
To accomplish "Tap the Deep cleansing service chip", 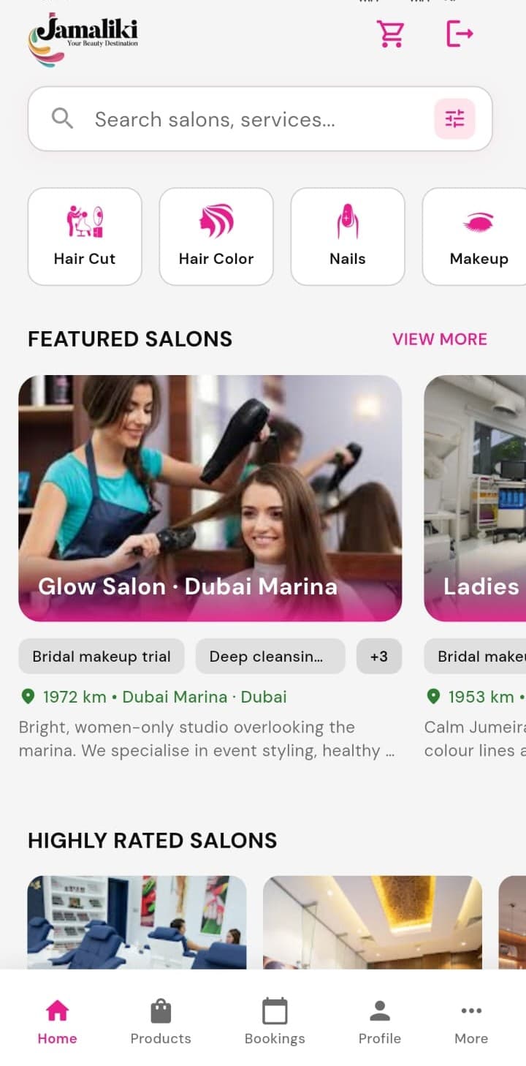I will (x=270, y=656).
